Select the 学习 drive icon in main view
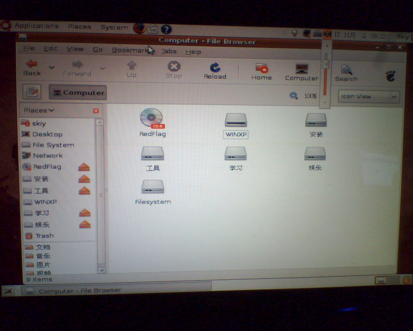Viewport: 413px width, 331px height. pos(236,159)
